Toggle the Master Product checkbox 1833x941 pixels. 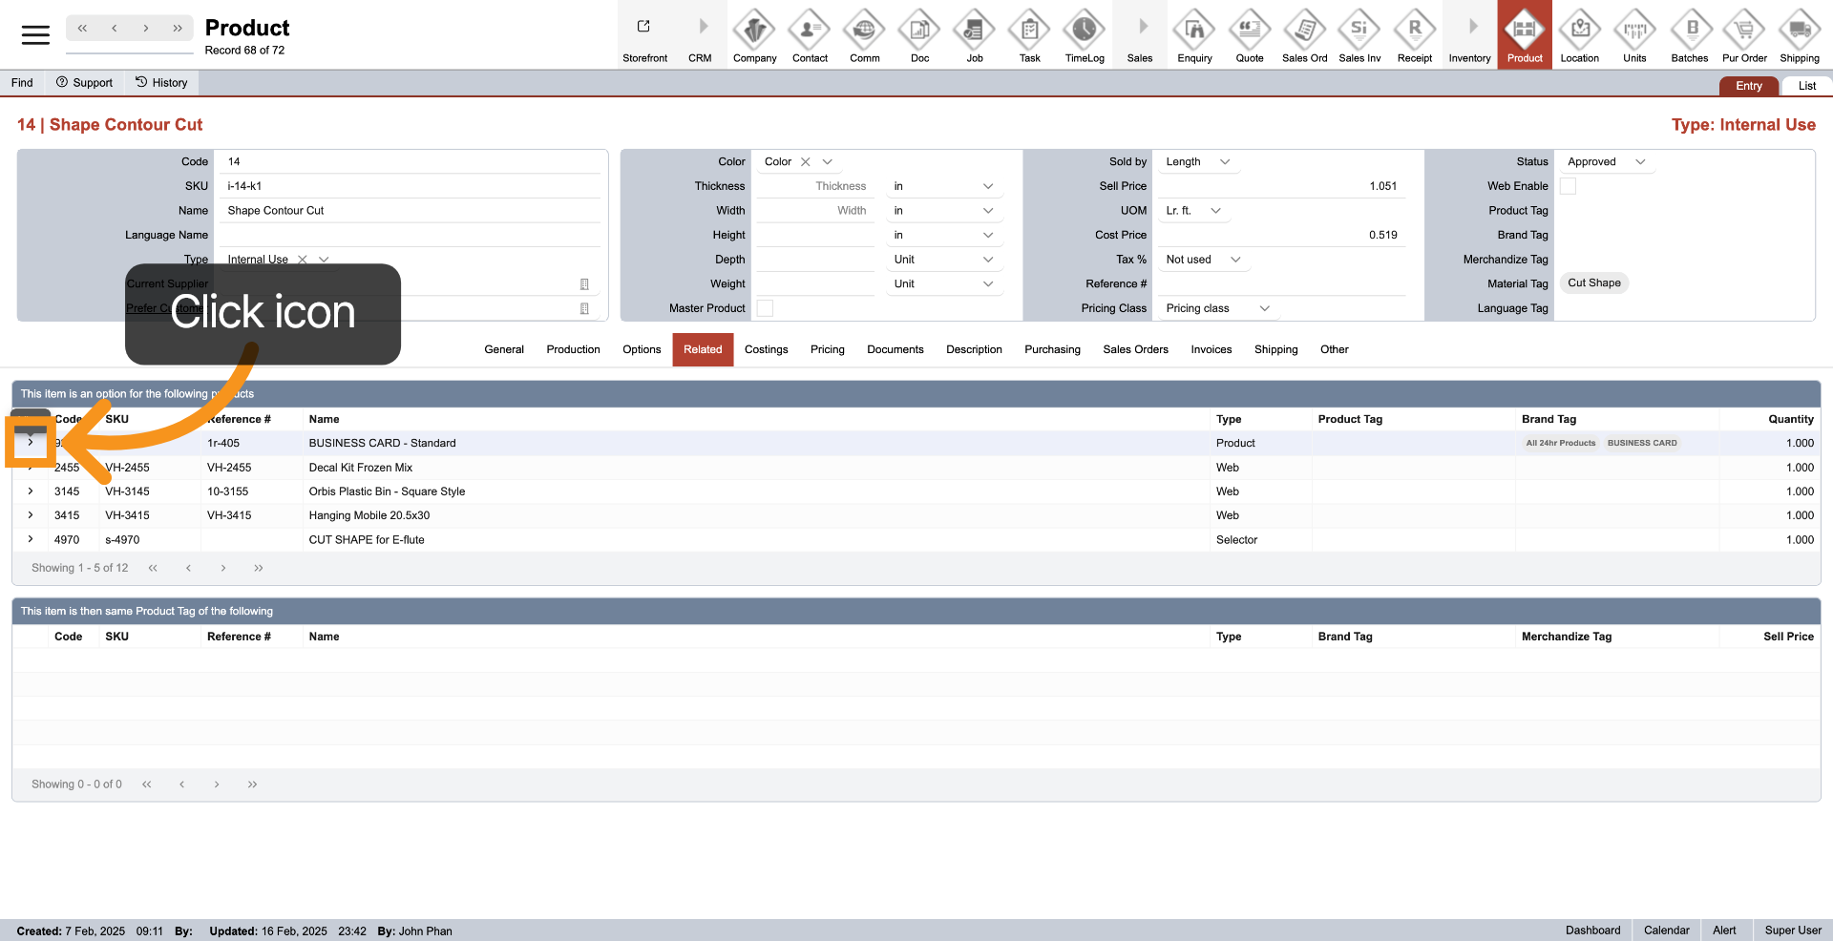[x=765, y=308]
